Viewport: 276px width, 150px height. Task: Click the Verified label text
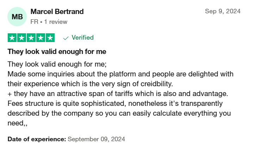pyautogui.click(x=82, y=37)
